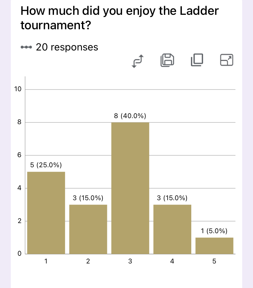This screenshot has width=253, height=288.
Task: Select the bar for rating 2
Action: point(88,229)
